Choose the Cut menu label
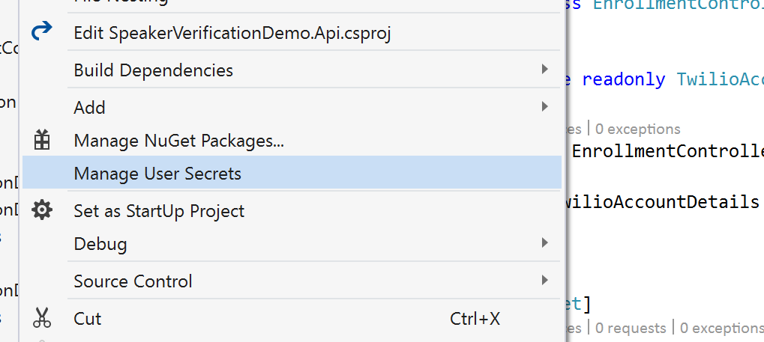The image size is (764, 342). pos(88,319)
